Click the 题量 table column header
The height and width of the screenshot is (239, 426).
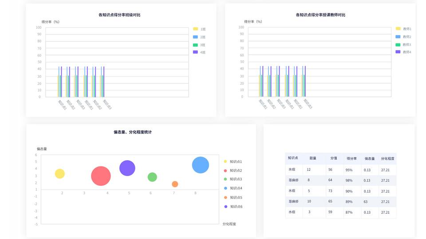coord(313,158)
